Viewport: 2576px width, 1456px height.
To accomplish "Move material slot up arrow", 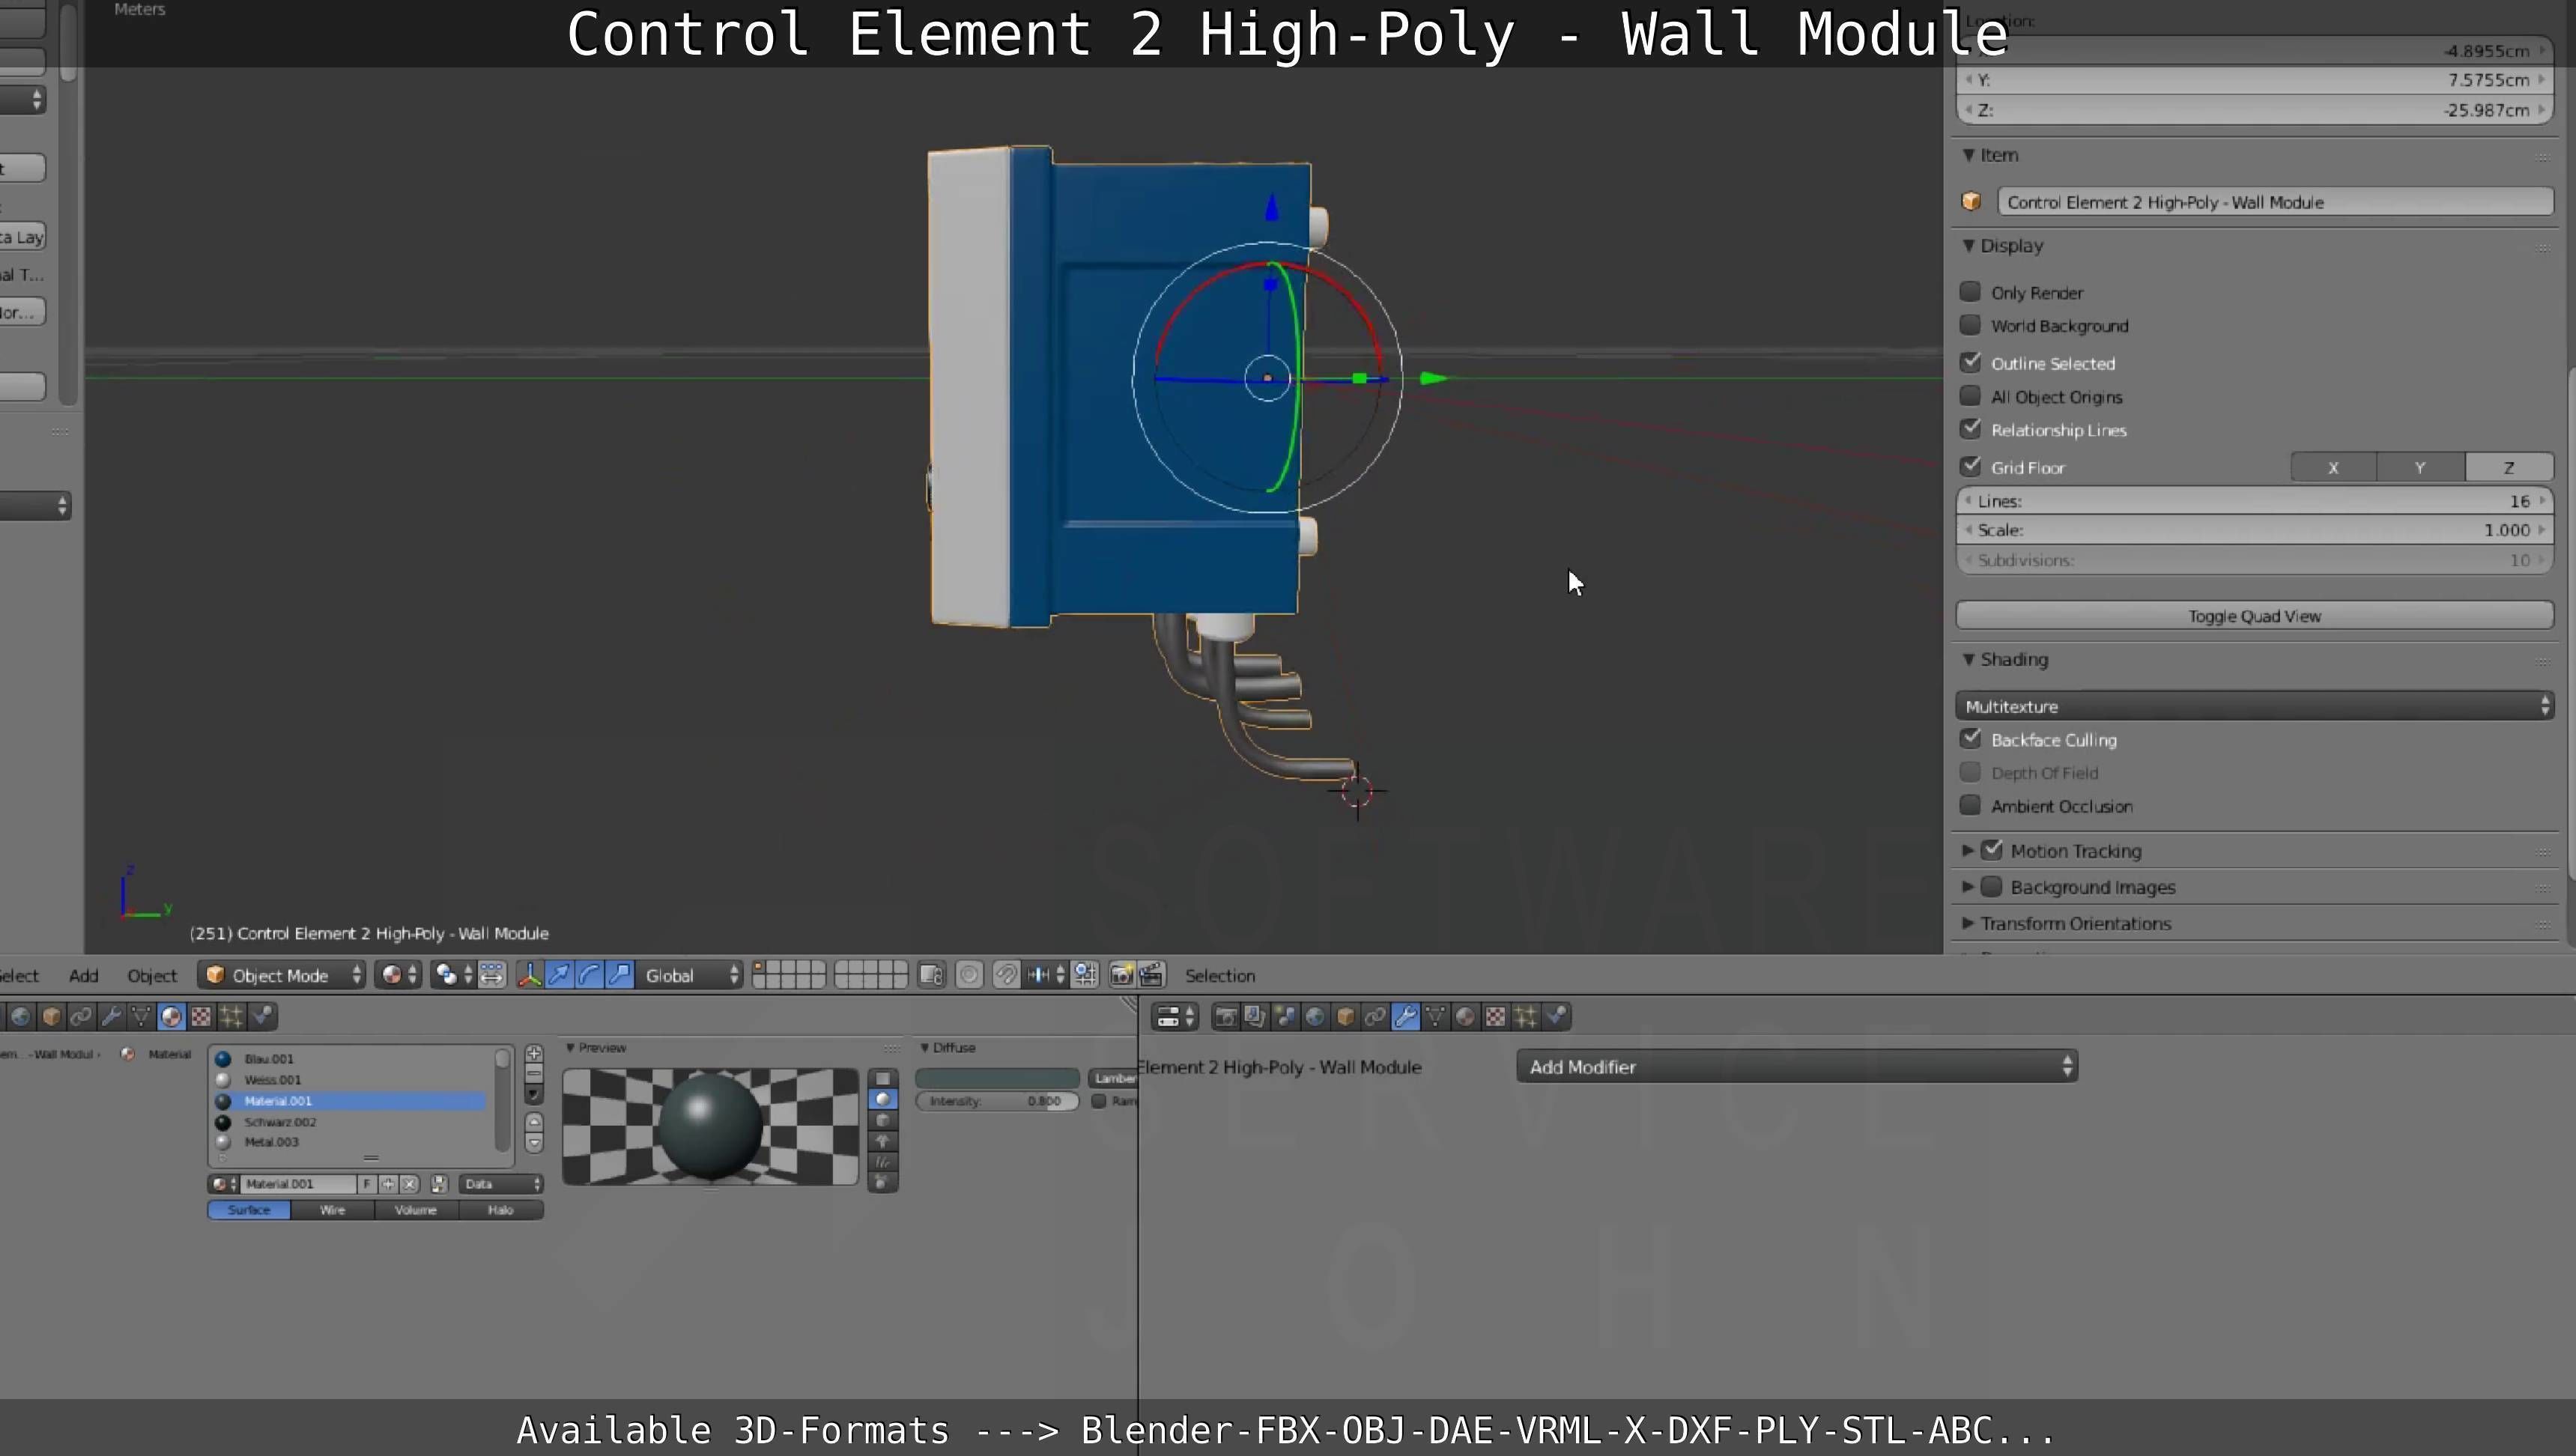I will tap(534, 1122).
